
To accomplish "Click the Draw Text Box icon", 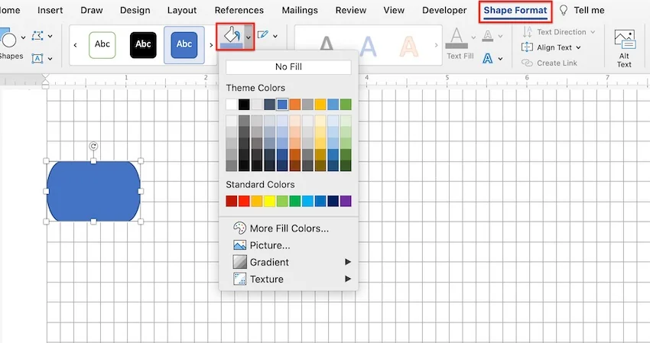I will [x=37, y=58].
